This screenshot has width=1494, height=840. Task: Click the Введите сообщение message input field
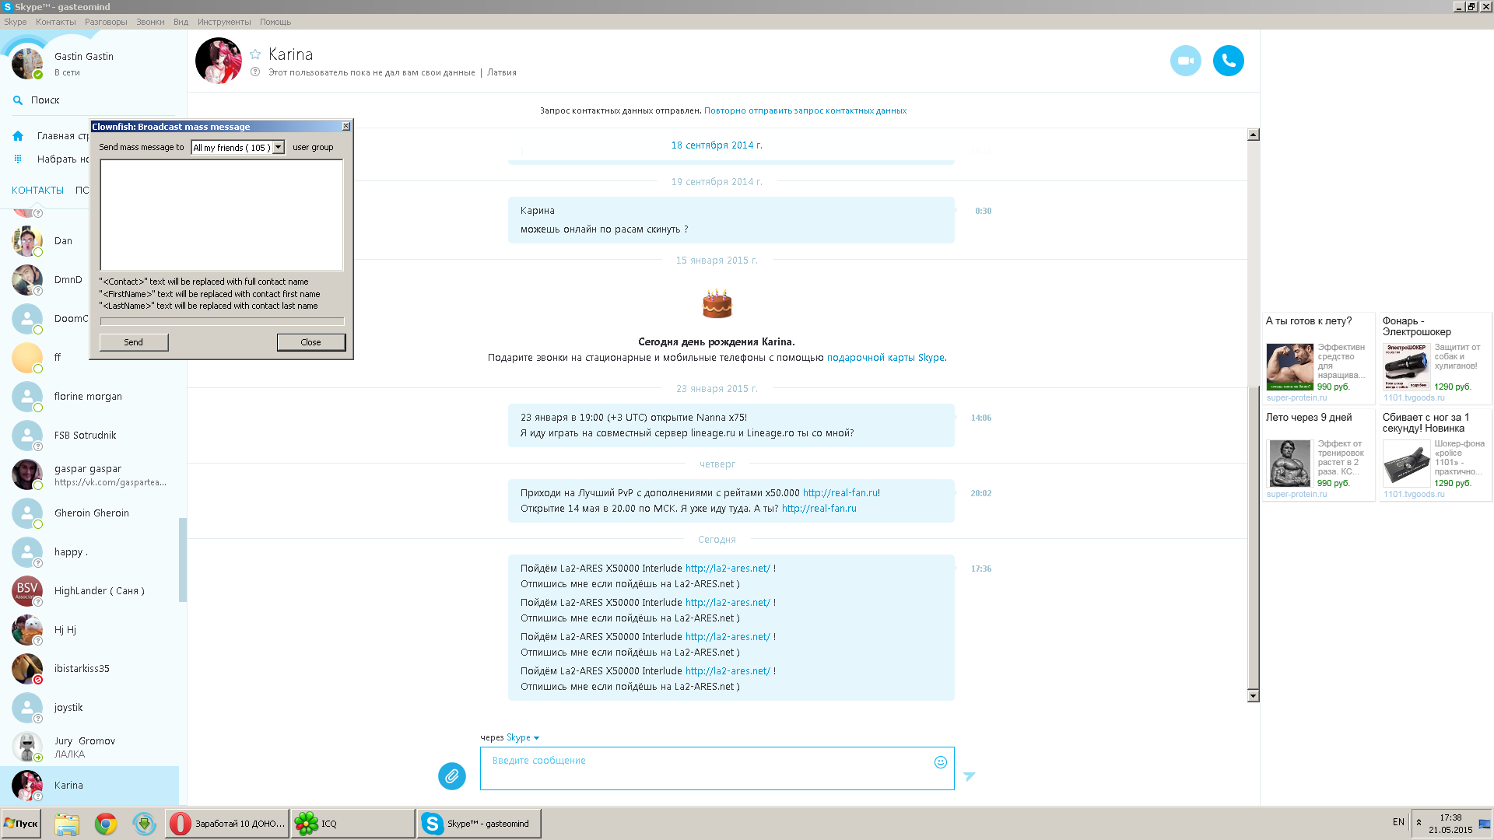point(704,768)
